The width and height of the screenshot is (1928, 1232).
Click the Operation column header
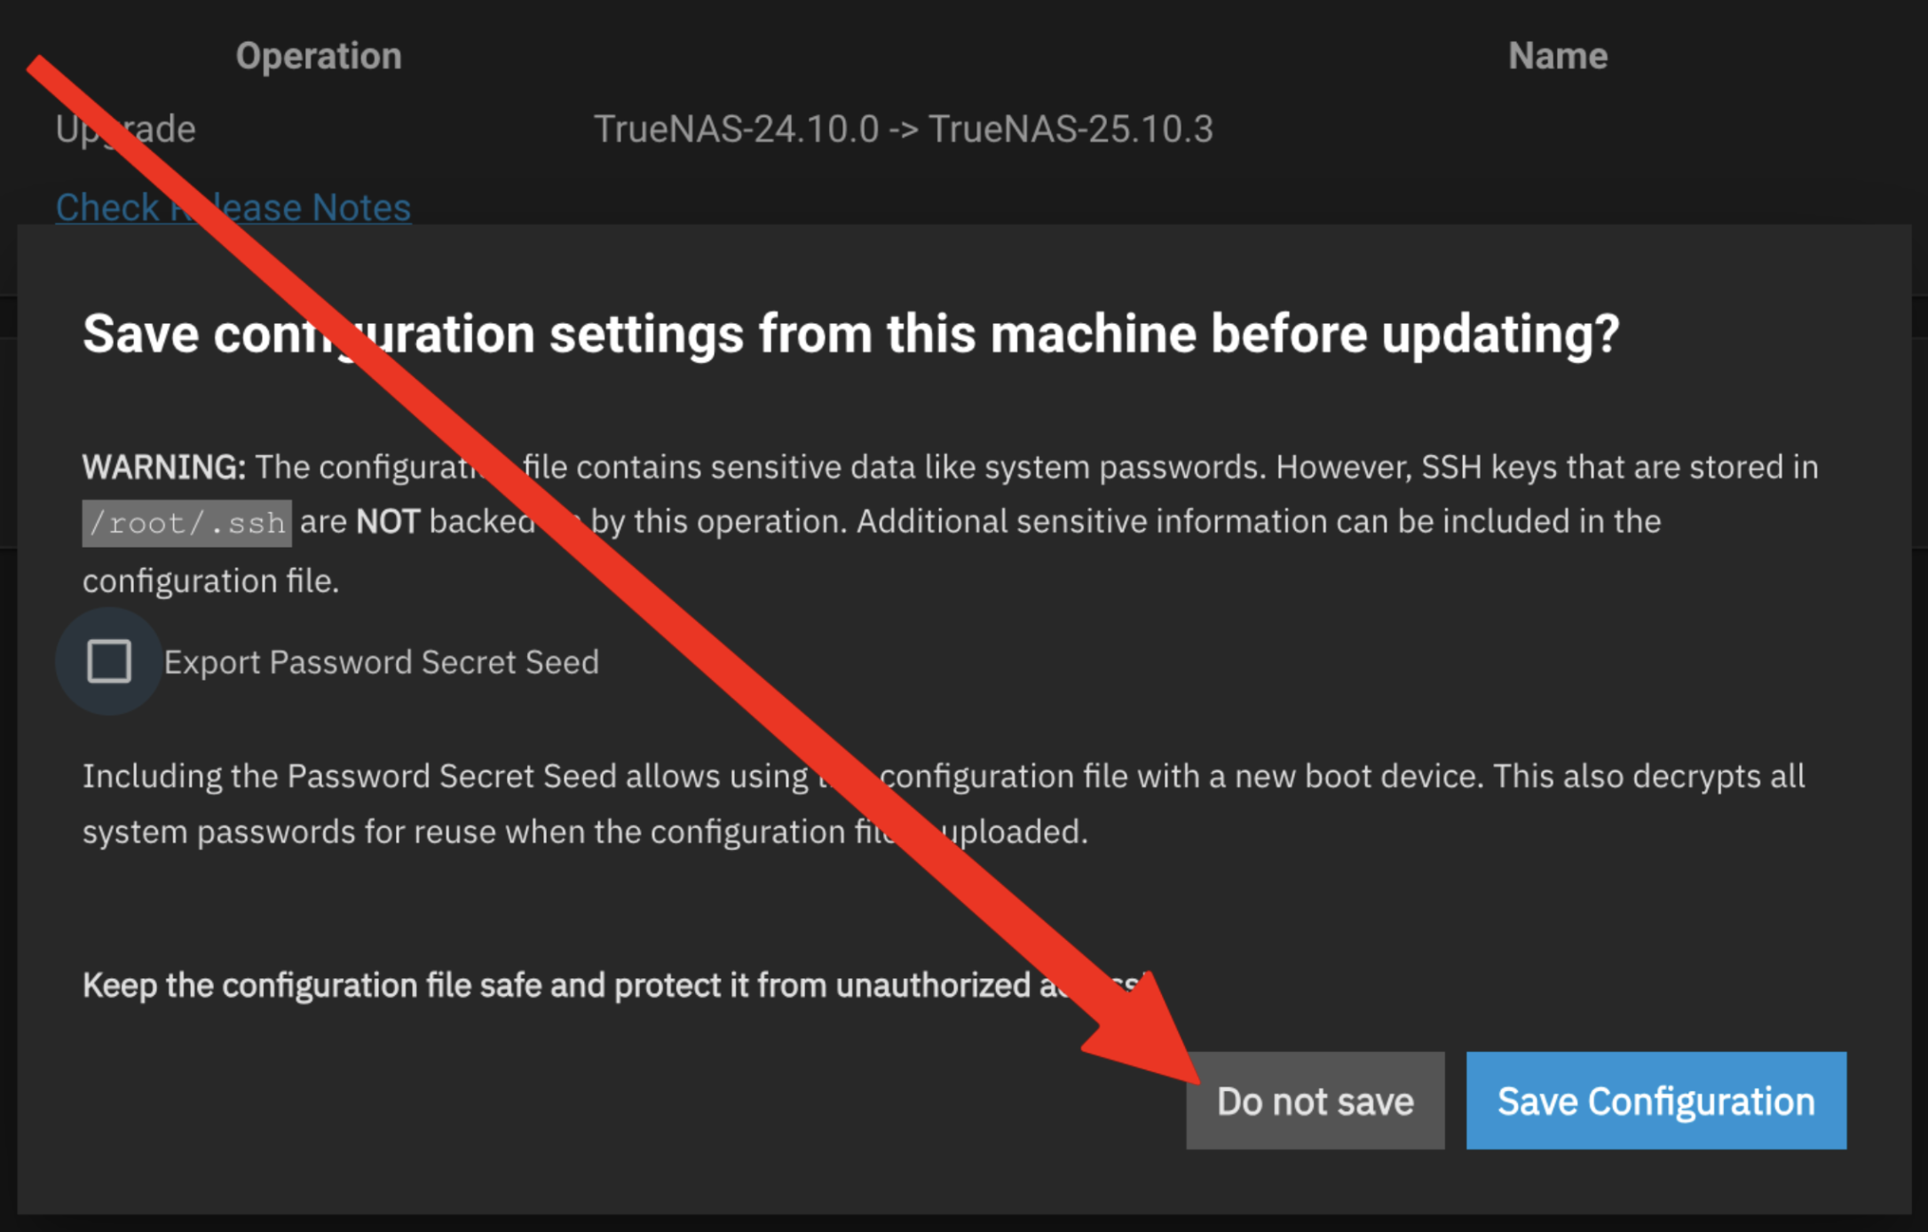click(x=318, y=56)
